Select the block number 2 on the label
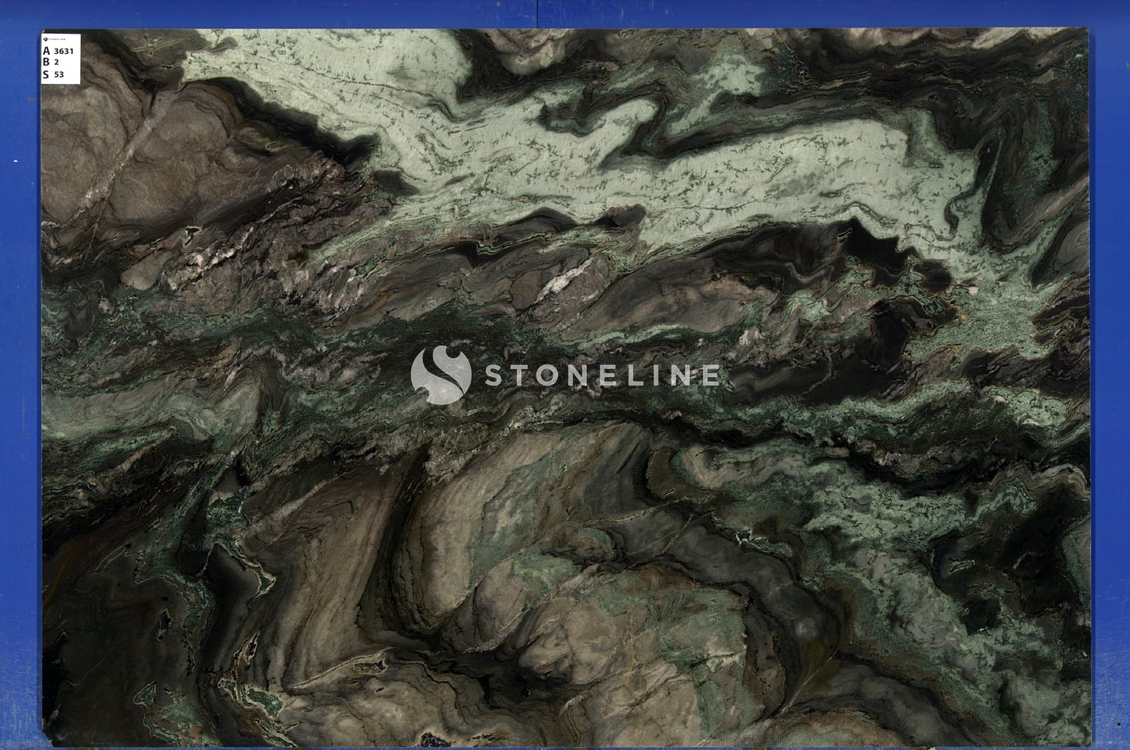The height and width of the screenshot is (750, 1130). click(x=56, y=63)
